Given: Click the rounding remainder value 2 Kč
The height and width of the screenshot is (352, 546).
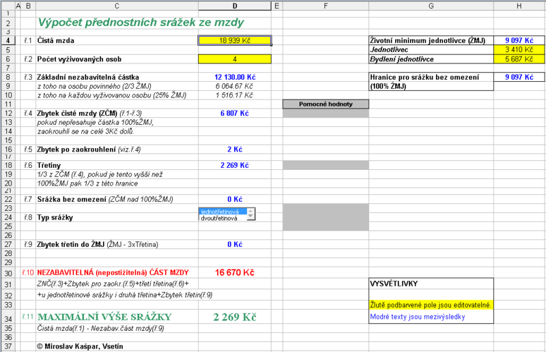Looking at the screenshot, I should (x=235, y=149).
